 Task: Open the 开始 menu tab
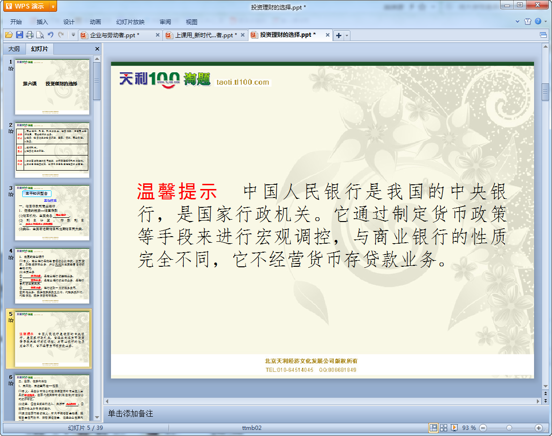coord(16,22)
